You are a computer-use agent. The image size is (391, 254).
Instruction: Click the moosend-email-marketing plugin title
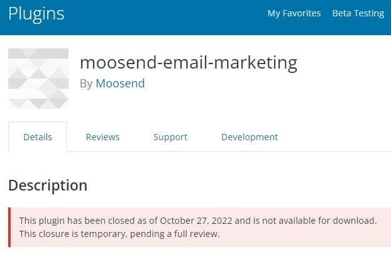188,62
